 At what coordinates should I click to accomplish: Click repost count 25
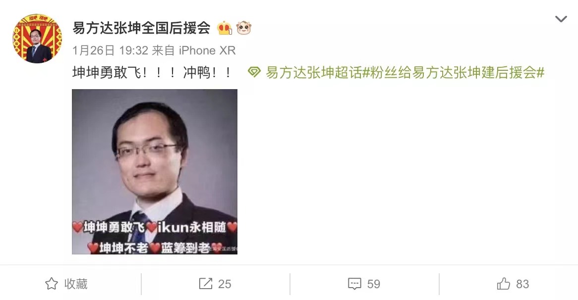tap(225, 284)
